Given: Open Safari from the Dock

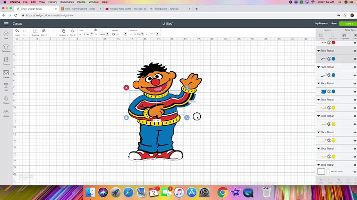Looking at the screenshot, I should click(x=128, y=192).
